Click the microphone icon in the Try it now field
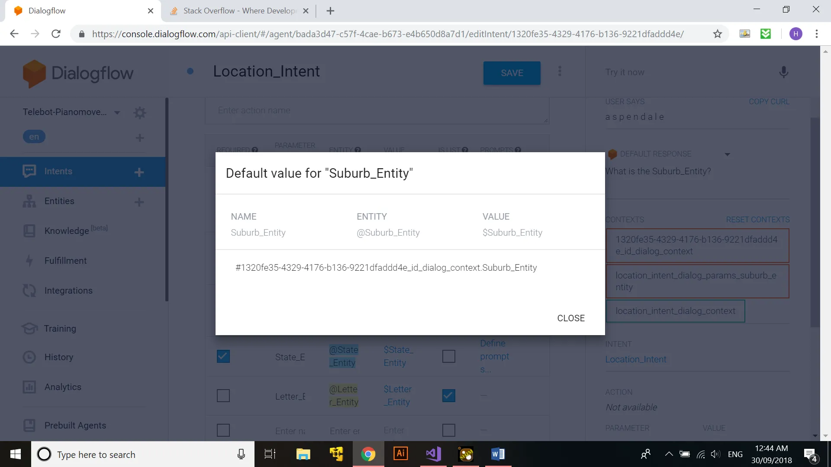 (x=783, y=72)
